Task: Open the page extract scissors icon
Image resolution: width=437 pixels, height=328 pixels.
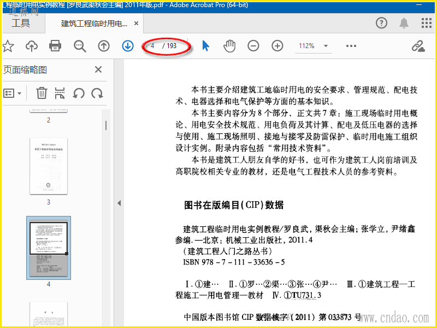Action: [60, 93]
